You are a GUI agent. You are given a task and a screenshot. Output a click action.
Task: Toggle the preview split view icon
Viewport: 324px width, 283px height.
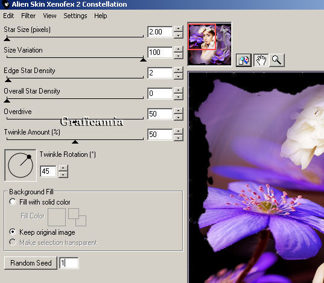tap(244, 60)
